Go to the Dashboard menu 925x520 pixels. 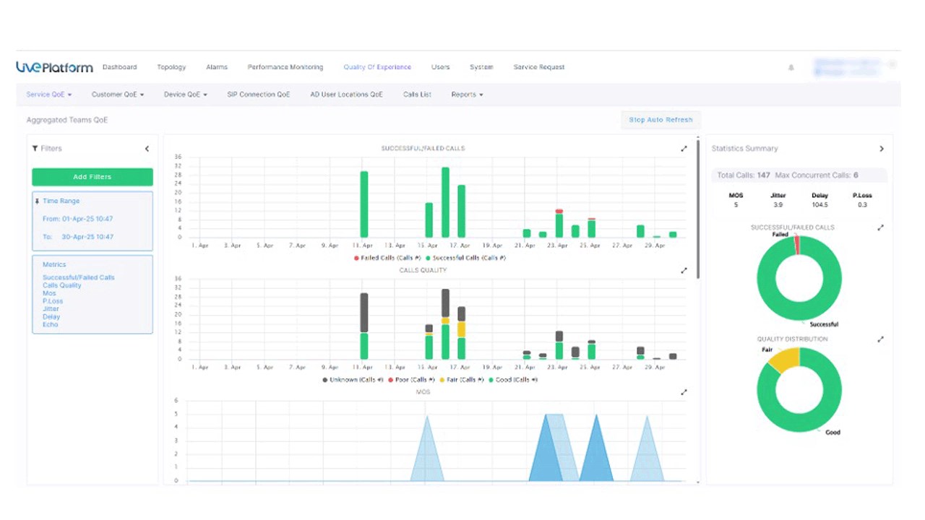(x=119, y=67)
